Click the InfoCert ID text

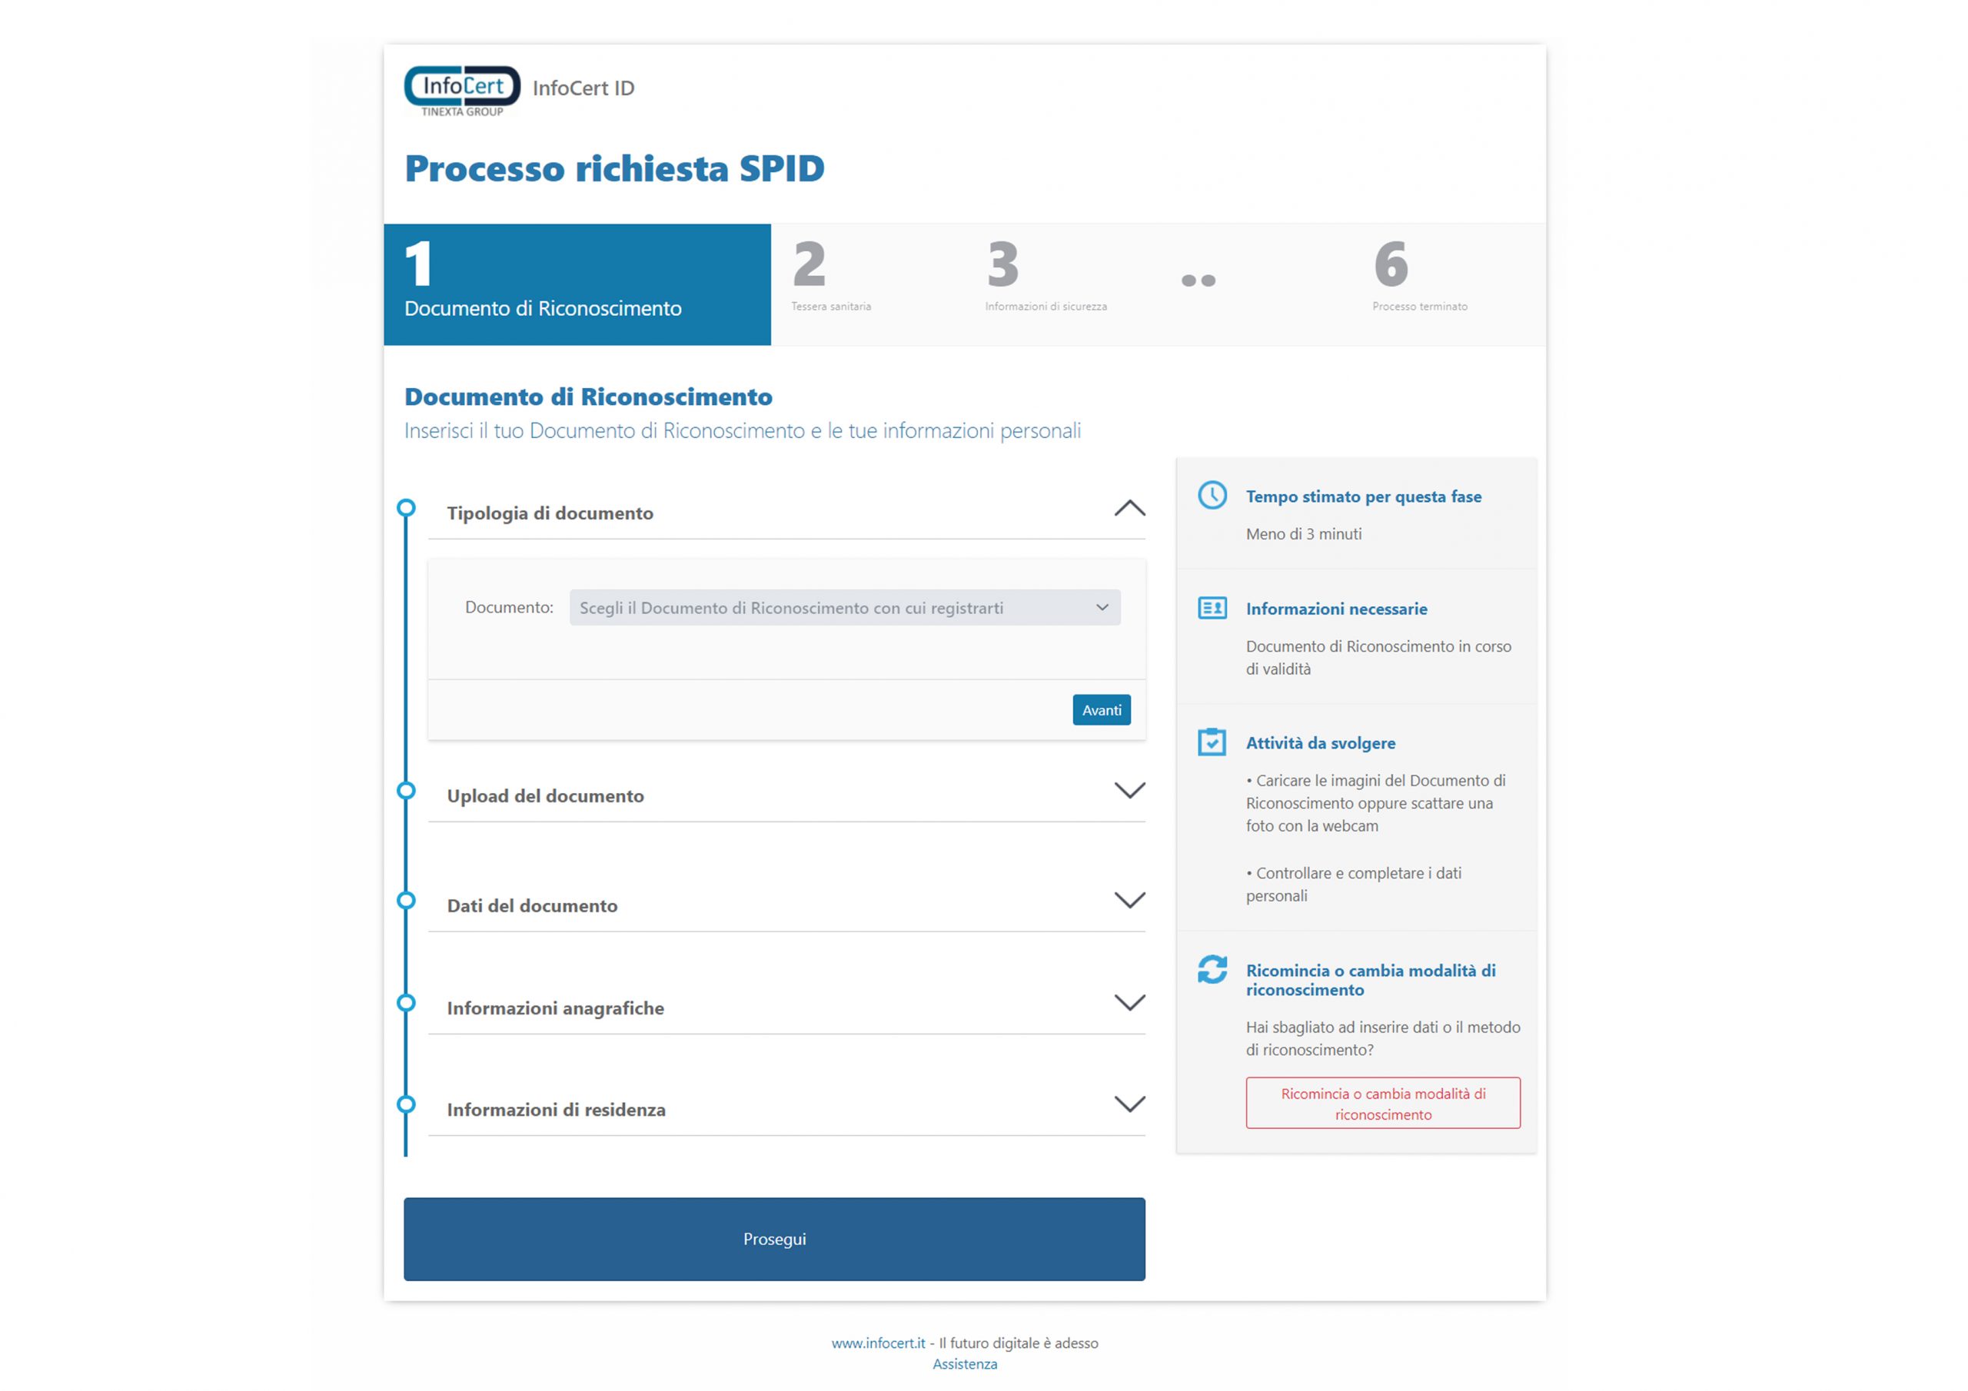pyautogui.click(x=583, y=88)
